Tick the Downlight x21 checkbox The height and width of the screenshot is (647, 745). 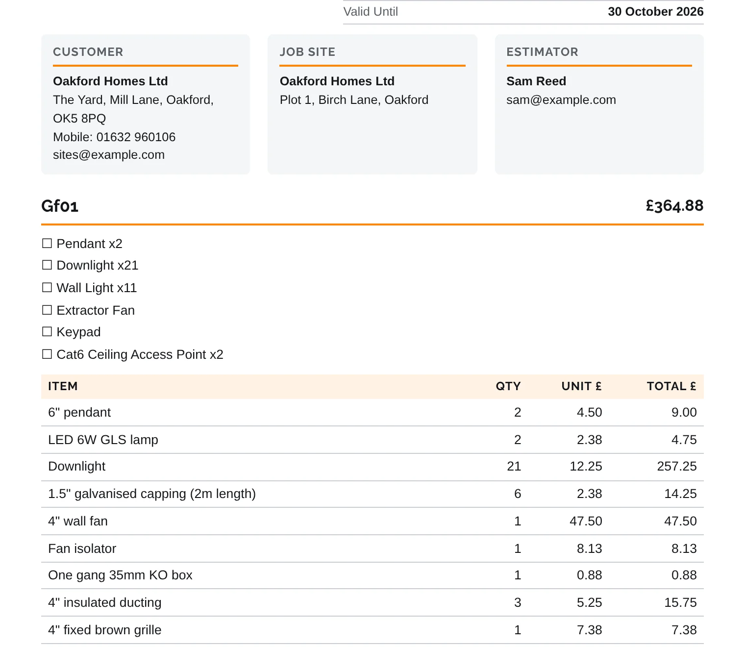[x=47, y=265]
